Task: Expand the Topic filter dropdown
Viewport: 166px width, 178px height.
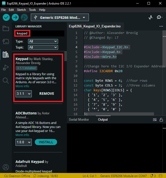Action: tap(43, 47)
